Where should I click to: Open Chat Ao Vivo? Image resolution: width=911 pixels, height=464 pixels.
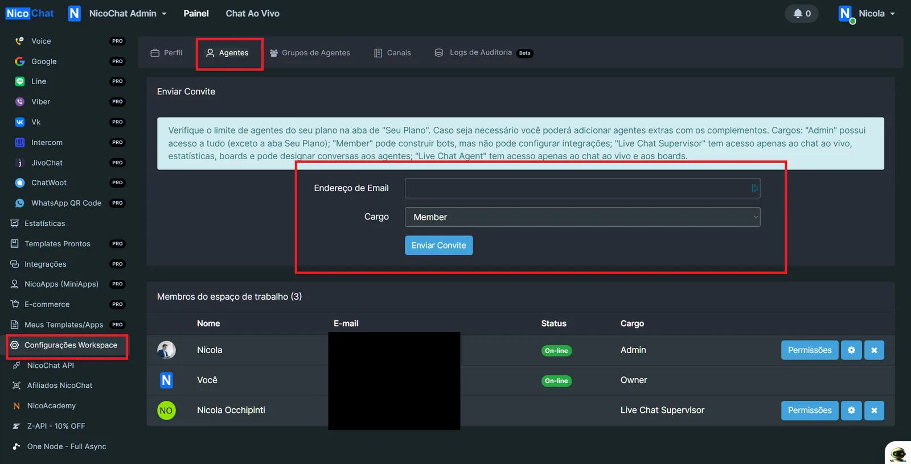click(252, 14)
